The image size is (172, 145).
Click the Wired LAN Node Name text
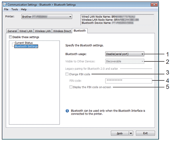[x=108, y=17]
